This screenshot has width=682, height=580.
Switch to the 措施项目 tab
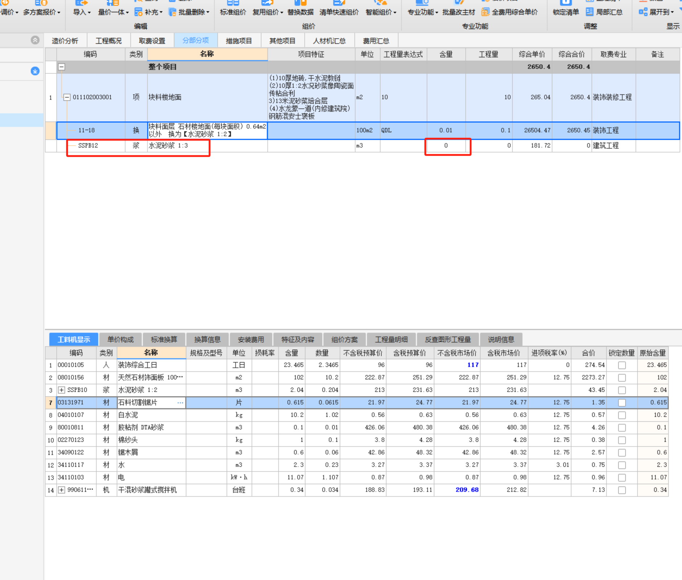(x=239, y=41)
